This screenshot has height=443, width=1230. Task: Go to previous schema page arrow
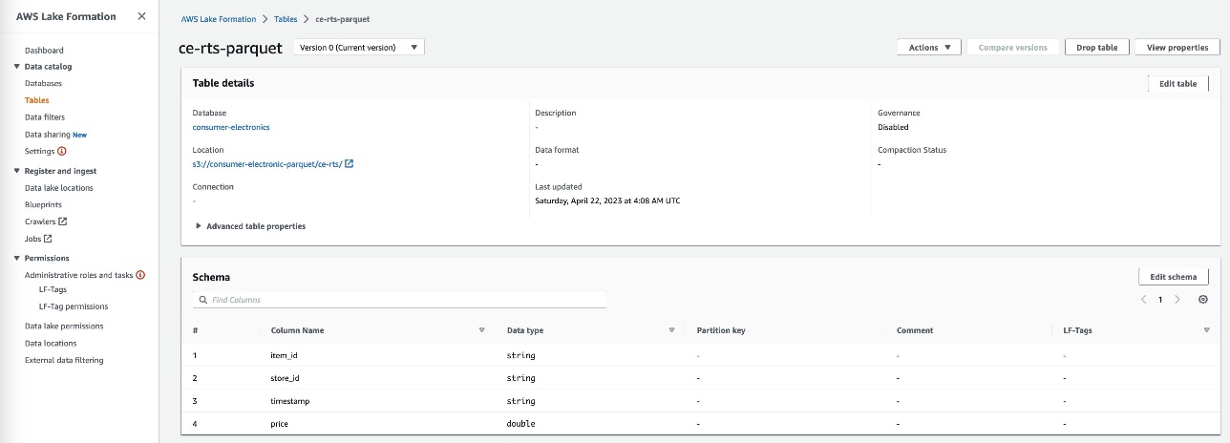[x=1143, y=299]
